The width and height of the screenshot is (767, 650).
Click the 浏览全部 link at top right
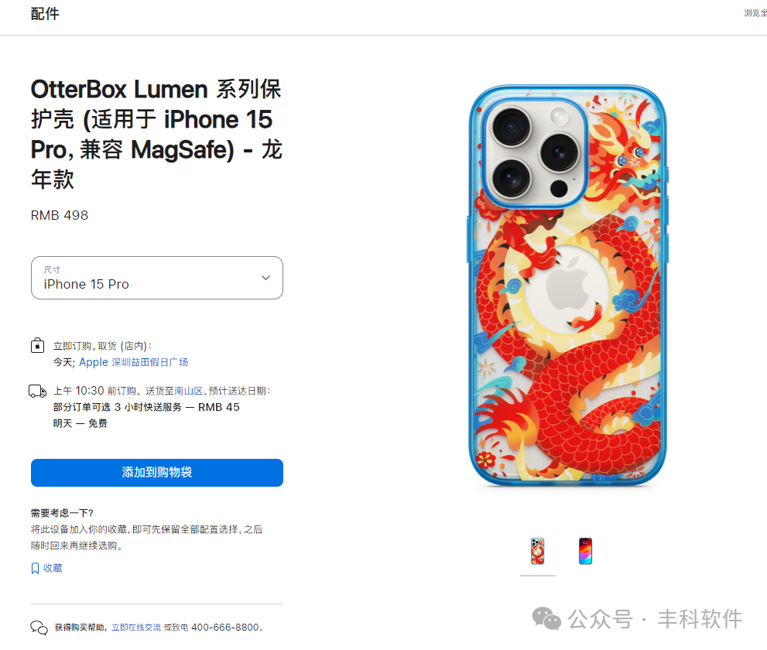point(755,13)
